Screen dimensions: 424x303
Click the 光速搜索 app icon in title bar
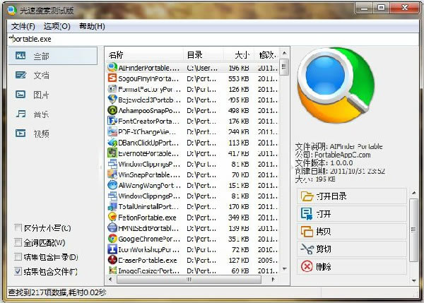click(12, 11)
